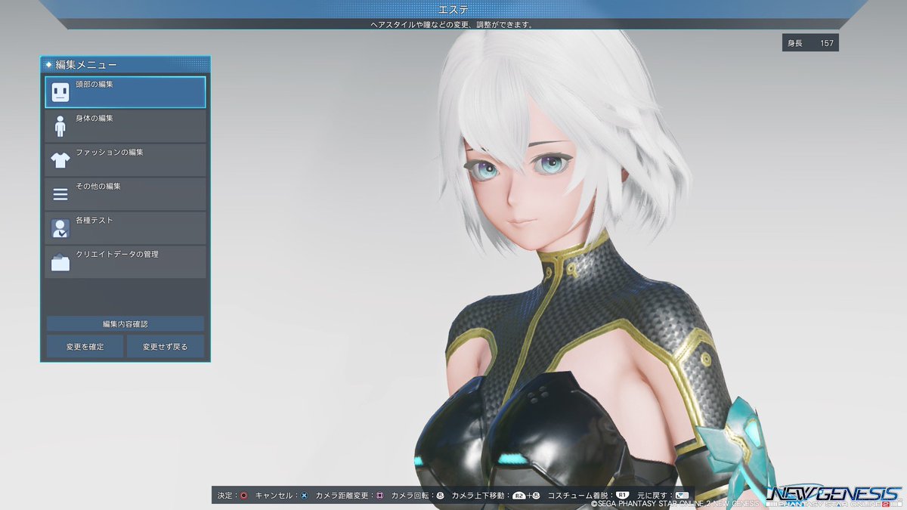Click the 編集内容確認 button
This screenshot has width=907, height=510.
coord(125,324)
